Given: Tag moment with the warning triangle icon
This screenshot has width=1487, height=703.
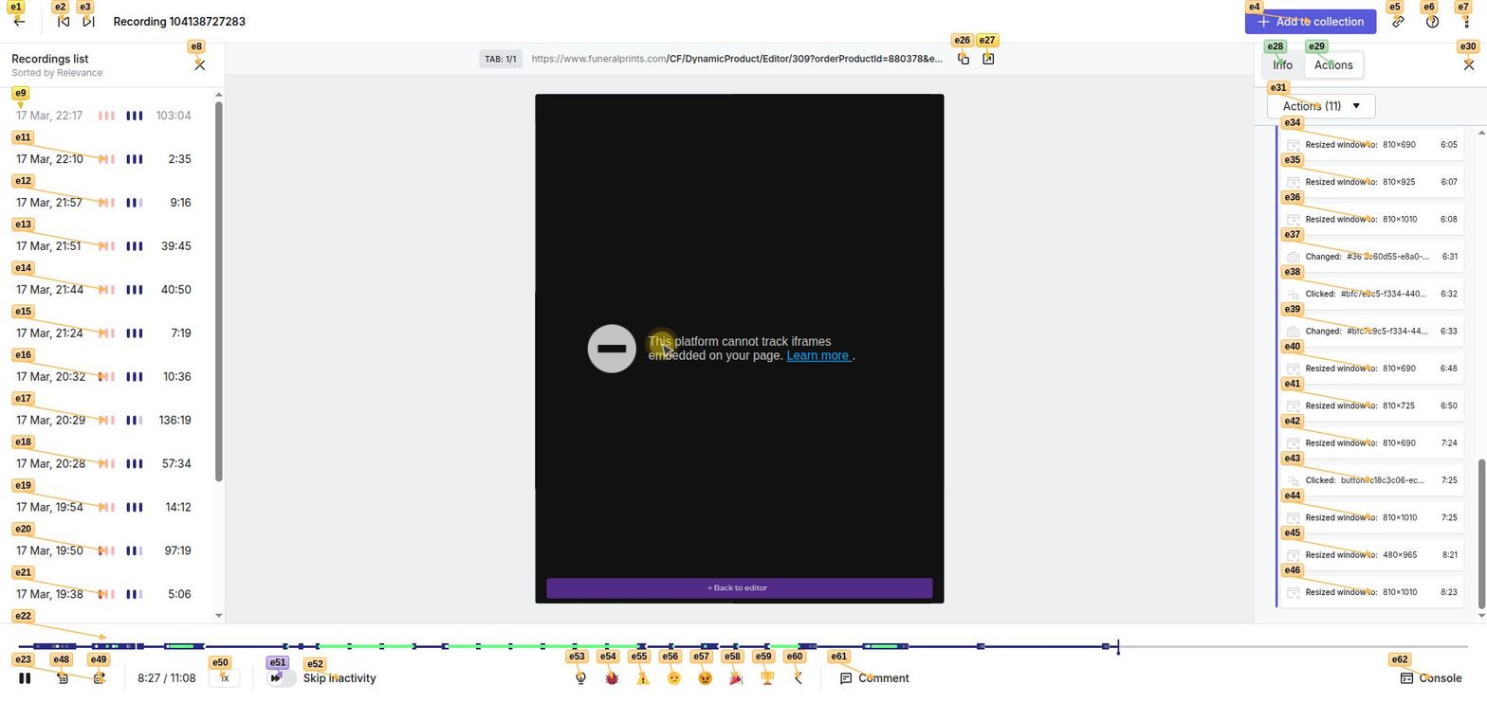Looking at the screenshot, I should [643, 678].
